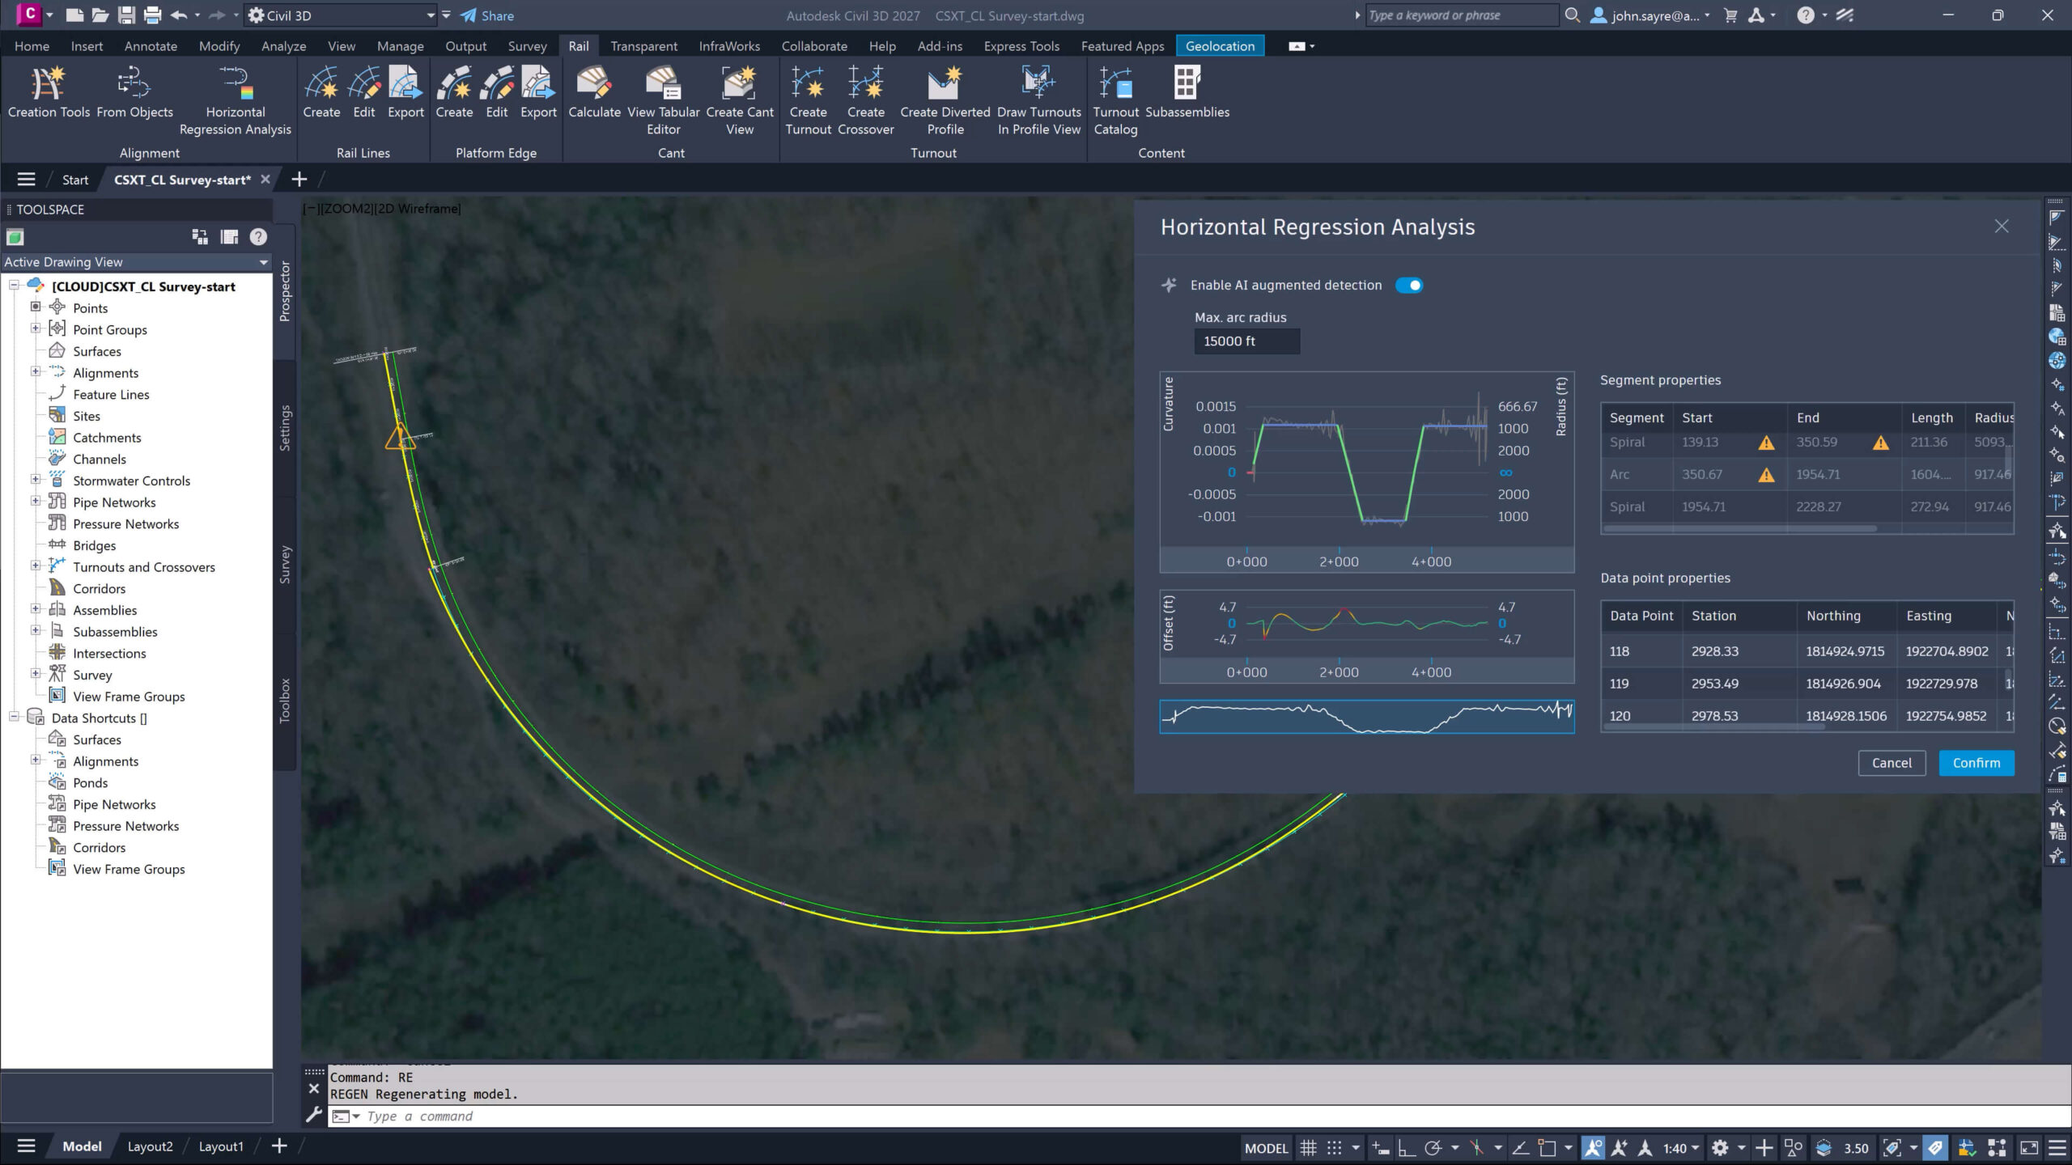This screenshot has height=1165, width=2072.
Task: Expand the Alignments node under drawing
Action: [x=36, y=371]
